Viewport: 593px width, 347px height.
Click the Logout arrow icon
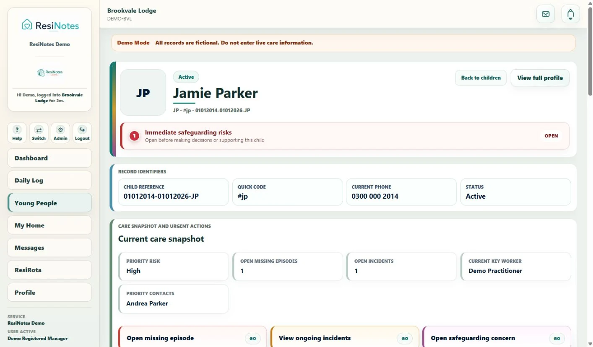(x=82, y=130)
